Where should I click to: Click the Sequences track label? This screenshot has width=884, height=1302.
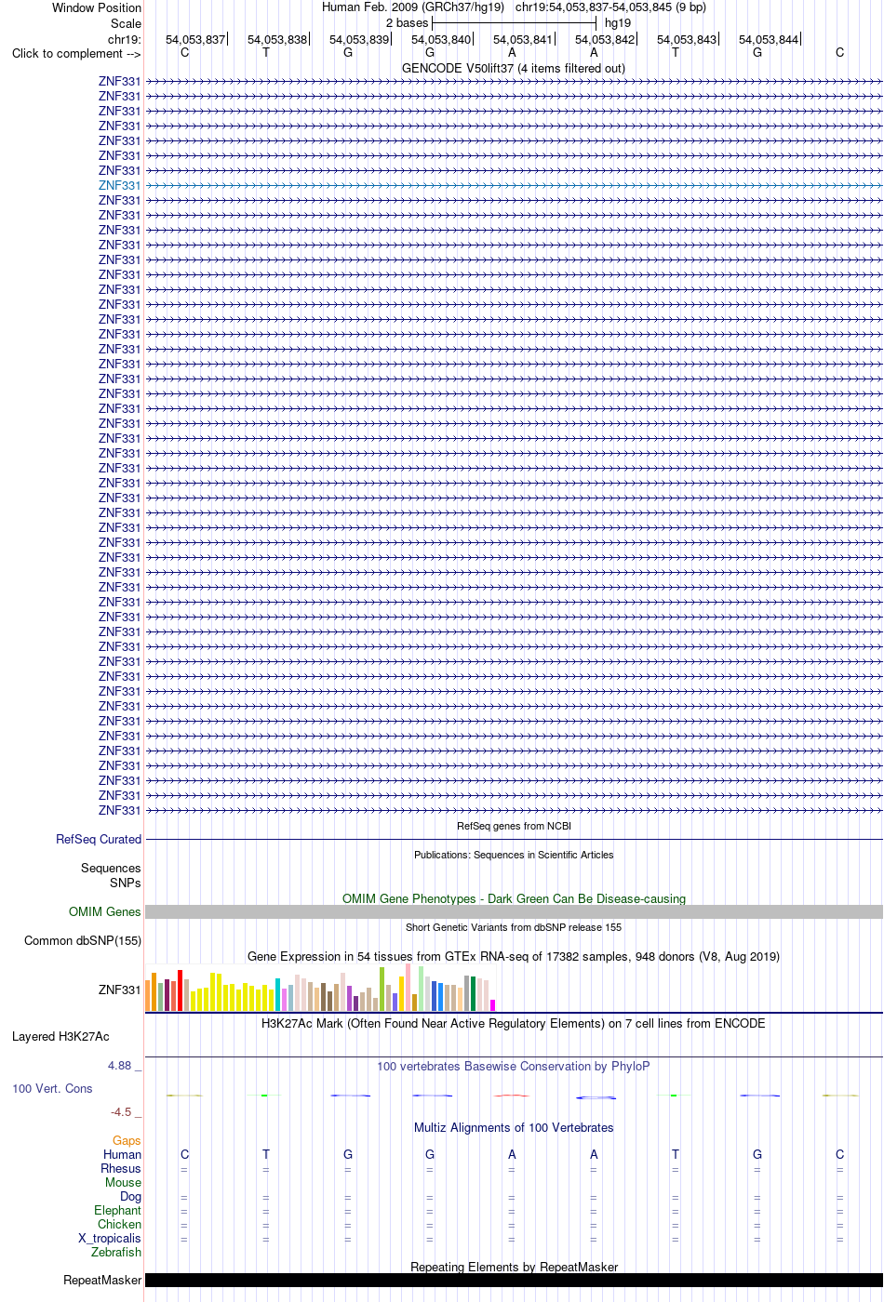tap(111, 868)
